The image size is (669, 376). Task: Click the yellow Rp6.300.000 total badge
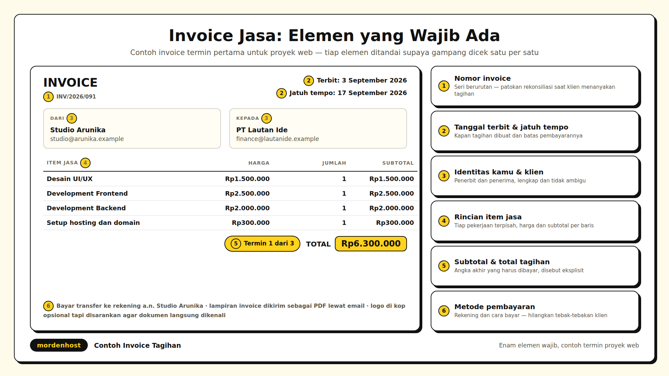[371, 244]
